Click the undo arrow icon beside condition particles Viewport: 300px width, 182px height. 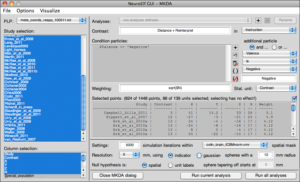click(235, 55)
